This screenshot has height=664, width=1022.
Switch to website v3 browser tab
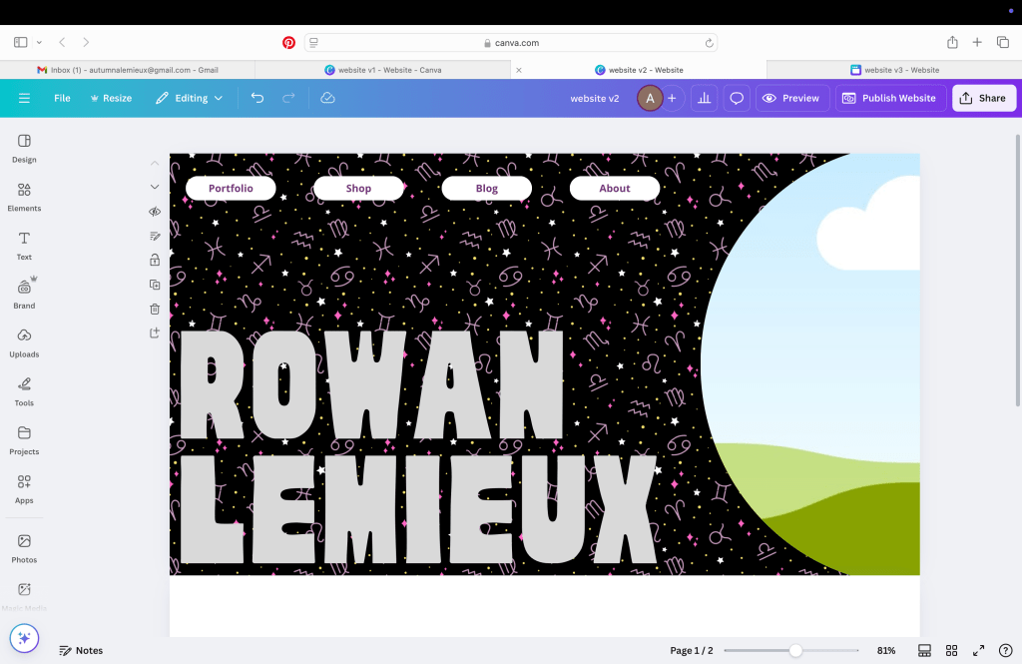coord(894,70)
